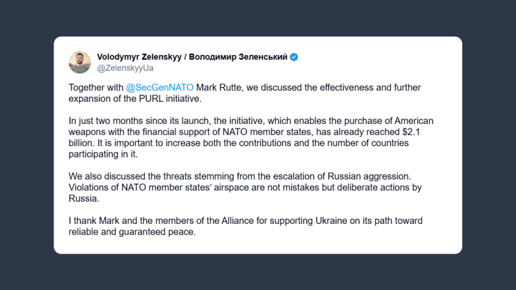516x290 pixels.
Task: Open the Volodymyr Zelenskyy display name
Action: pos(139,57)
